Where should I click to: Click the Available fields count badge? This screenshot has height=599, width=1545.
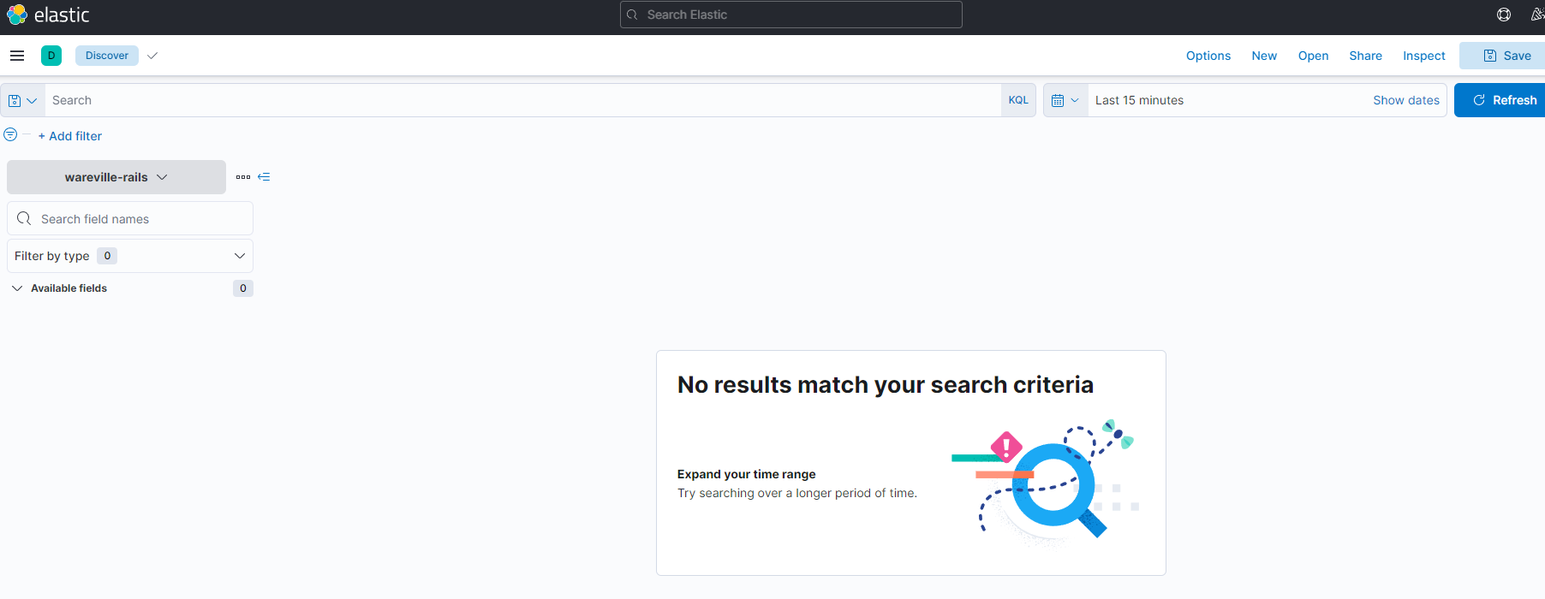tap(243, 288)
